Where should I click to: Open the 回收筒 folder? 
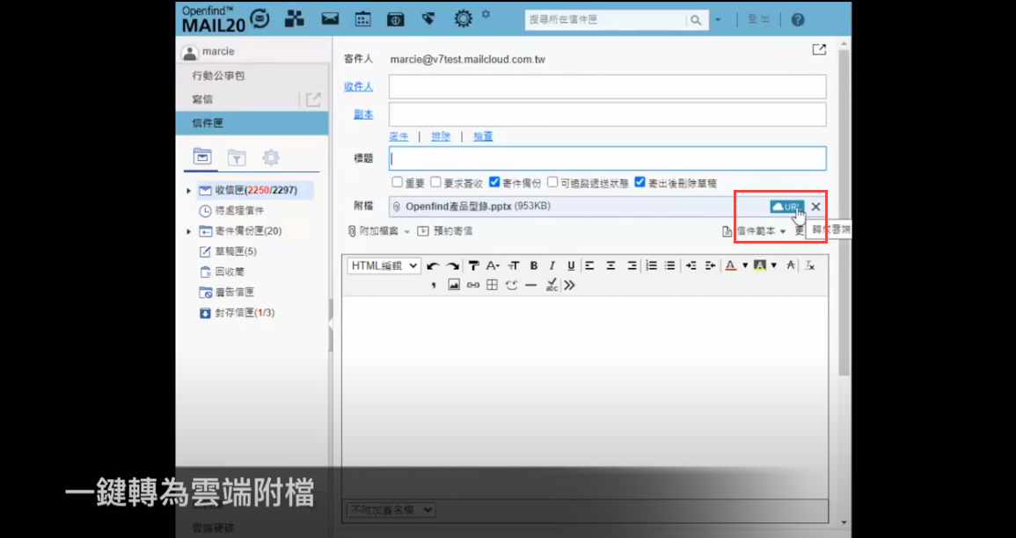tap(230, 272)
